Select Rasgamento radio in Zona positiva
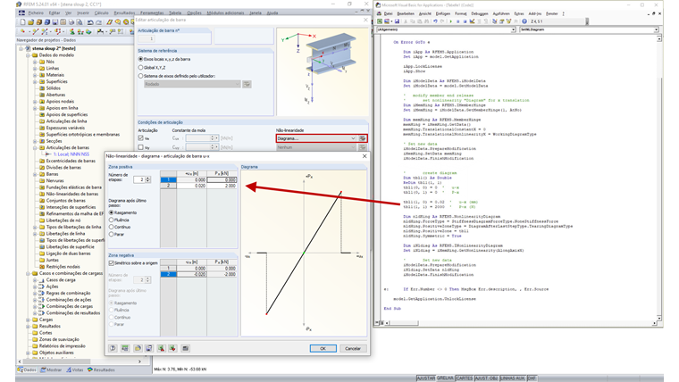 point(112,212)
